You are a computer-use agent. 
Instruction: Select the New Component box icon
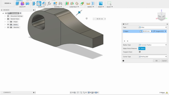coord(17,3)
